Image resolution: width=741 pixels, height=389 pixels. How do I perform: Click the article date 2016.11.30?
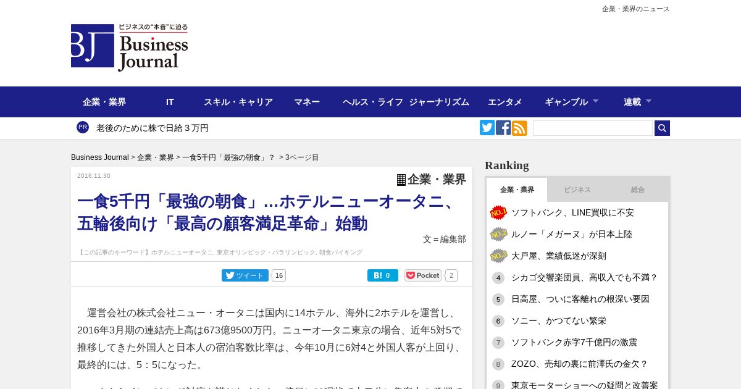(94, 176)
